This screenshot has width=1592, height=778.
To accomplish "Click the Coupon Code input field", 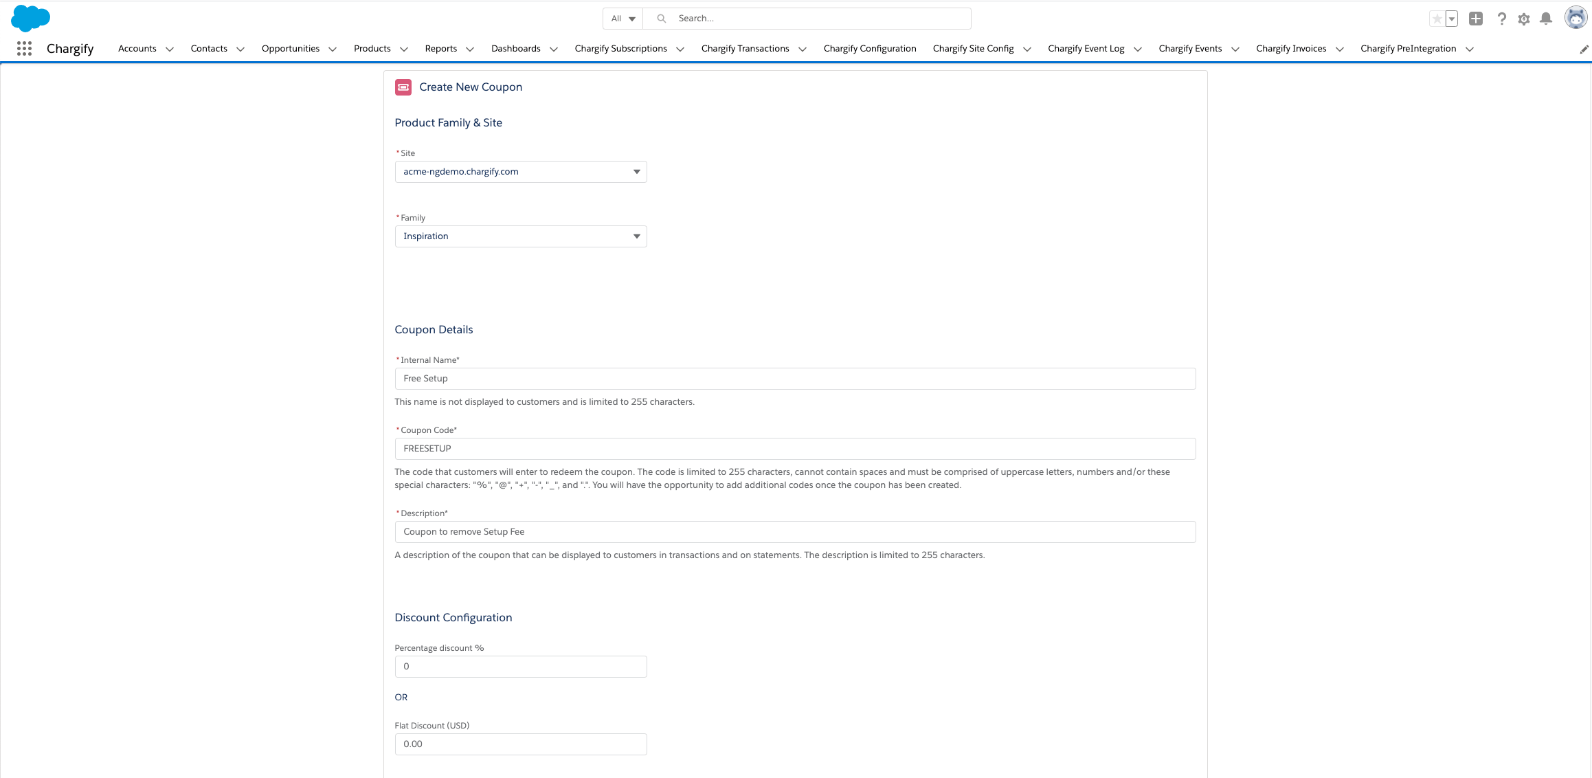I will point(794,449).
